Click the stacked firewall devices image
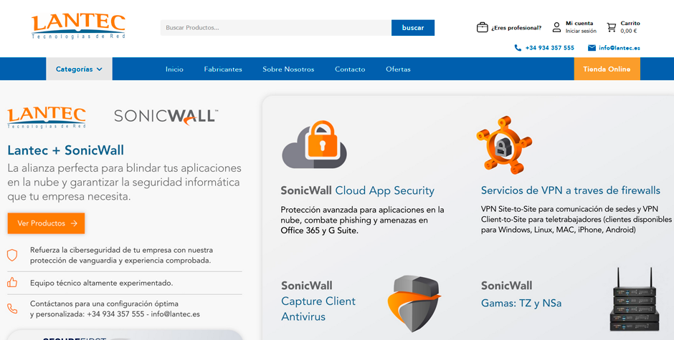The height and width of the screenshot is (340, 674). [634, 299]
